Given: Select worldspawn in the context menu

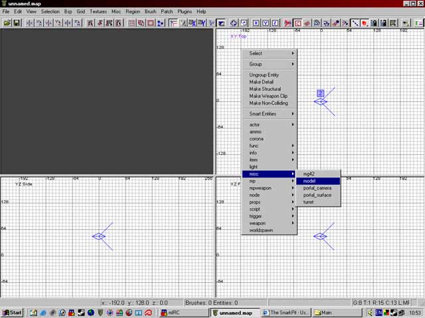Looking at the screenshot, I should click(x=261, y=230).
